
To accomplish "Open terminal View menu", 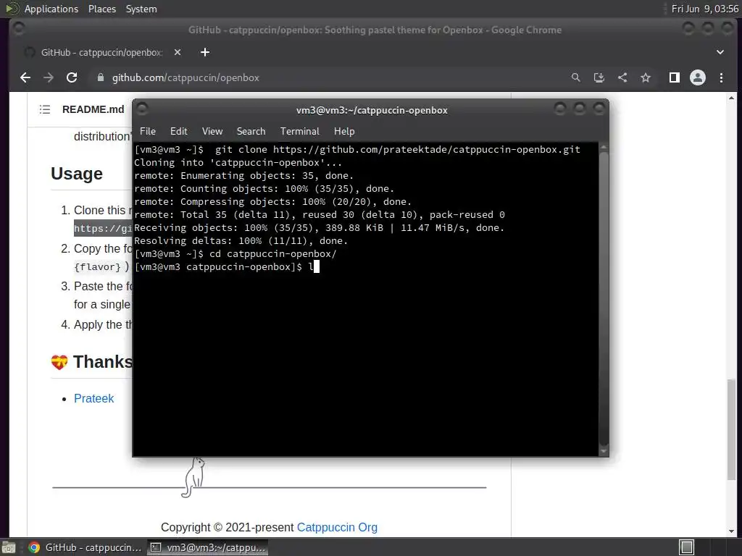I will [212, 131].
